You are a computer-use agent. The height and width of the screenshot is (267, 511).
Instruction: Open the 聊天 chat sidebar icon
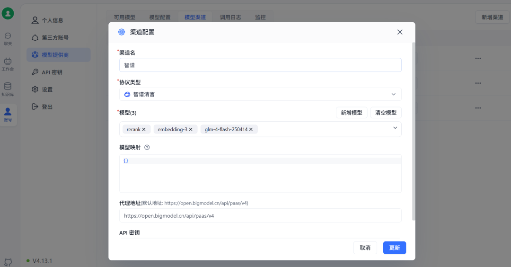(x=8, y=39)
